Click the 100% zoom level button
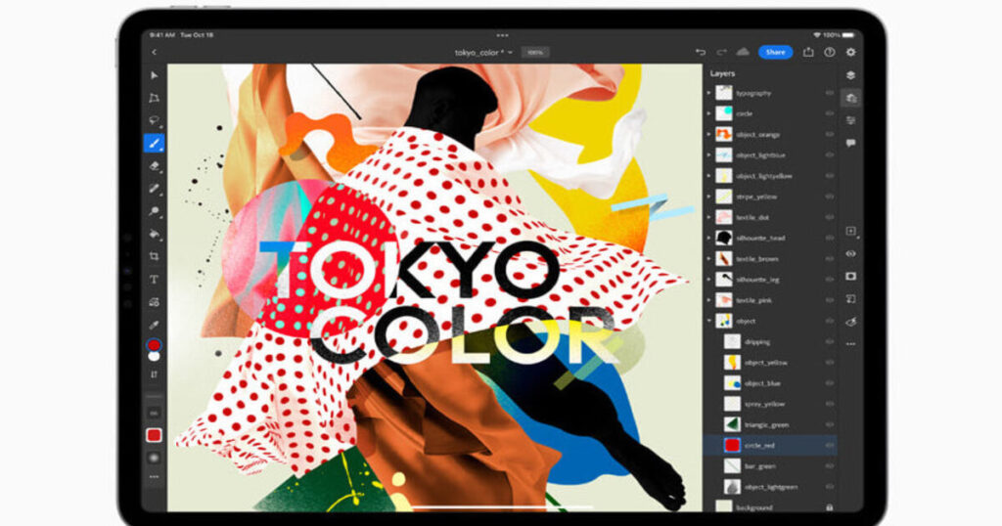This screenshot has width=1002, height=526. [534, 52]
